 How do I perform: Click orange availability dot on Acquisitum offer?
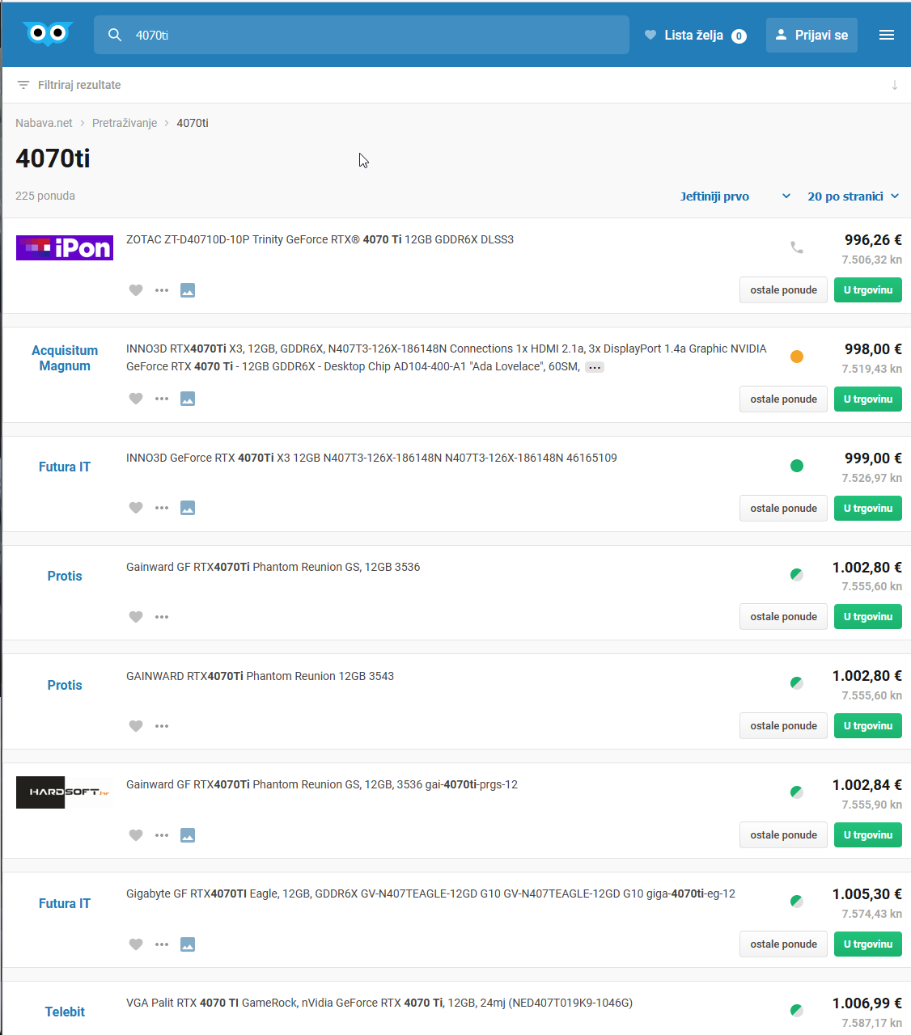(x=797, y=357)
